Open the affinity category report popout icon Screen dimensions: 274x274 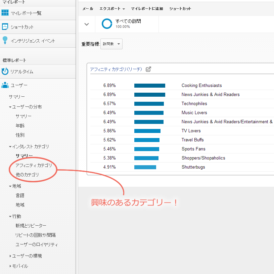click(x=148, y=69)
